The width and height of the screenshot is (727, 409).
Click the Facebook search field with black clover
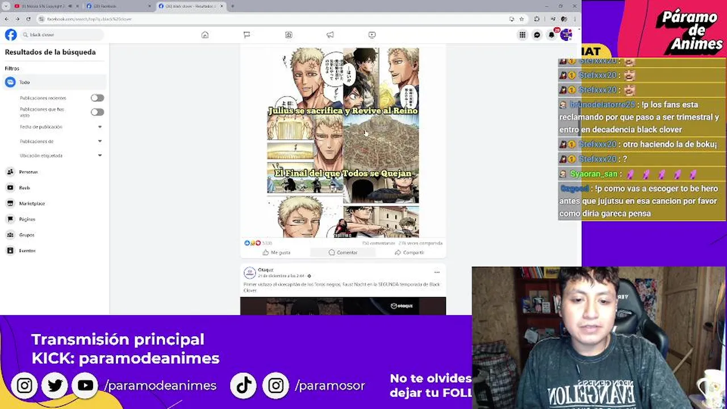click(x=62, y=35)
